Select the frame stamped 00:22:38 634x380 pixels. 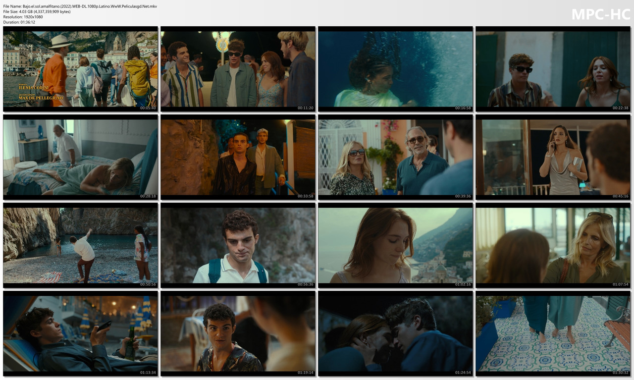tap(553, 69)
